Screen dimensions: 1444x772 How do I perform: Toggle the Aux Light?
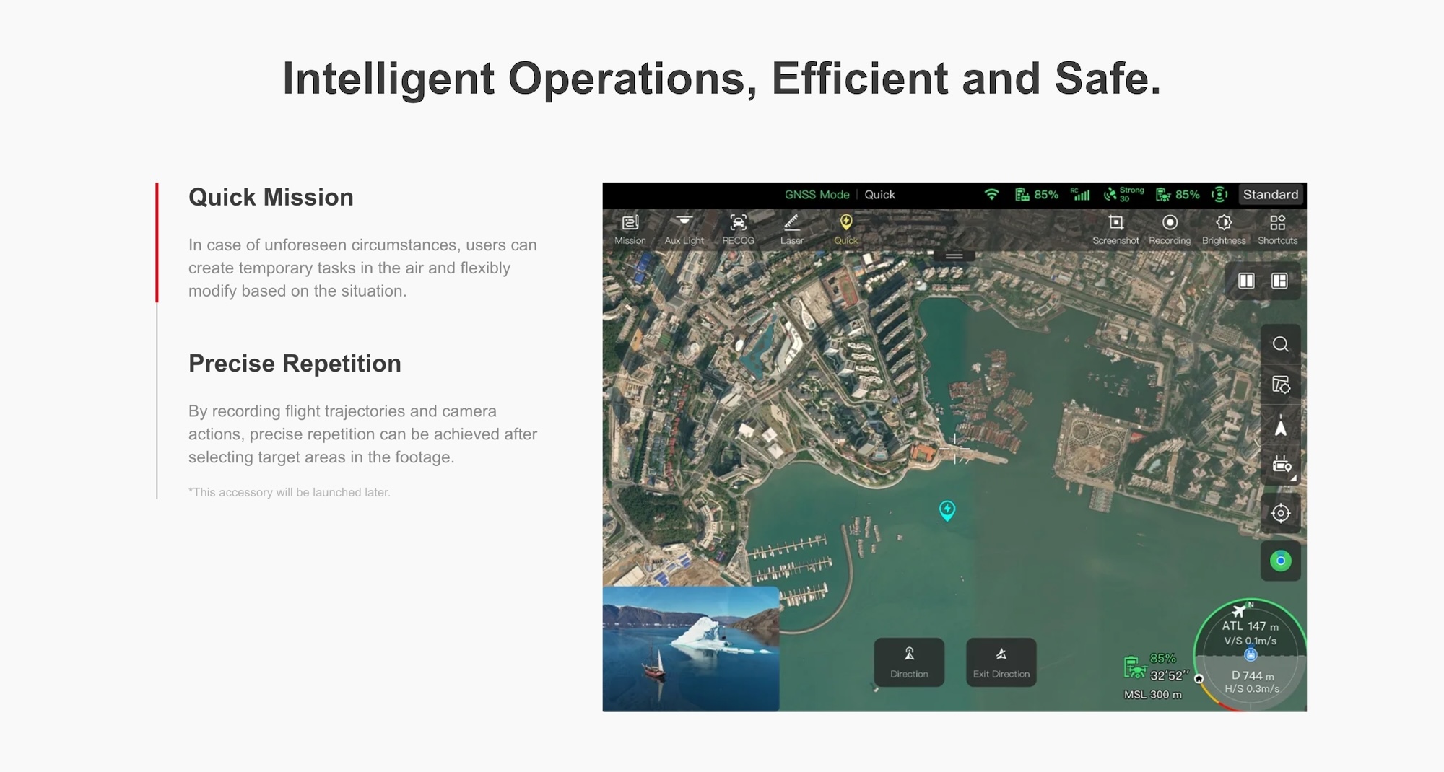point(684,229)
